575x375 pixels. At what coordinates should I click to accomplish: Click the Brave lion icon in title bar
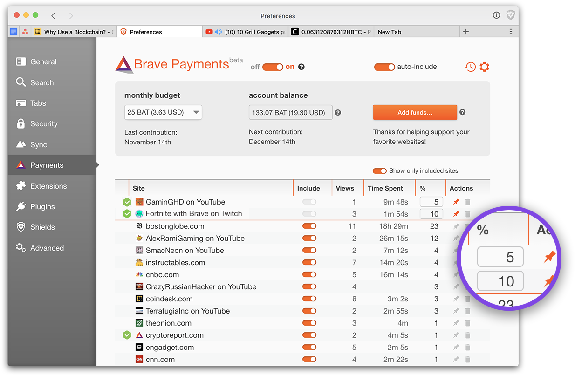(x=510, y=15)
